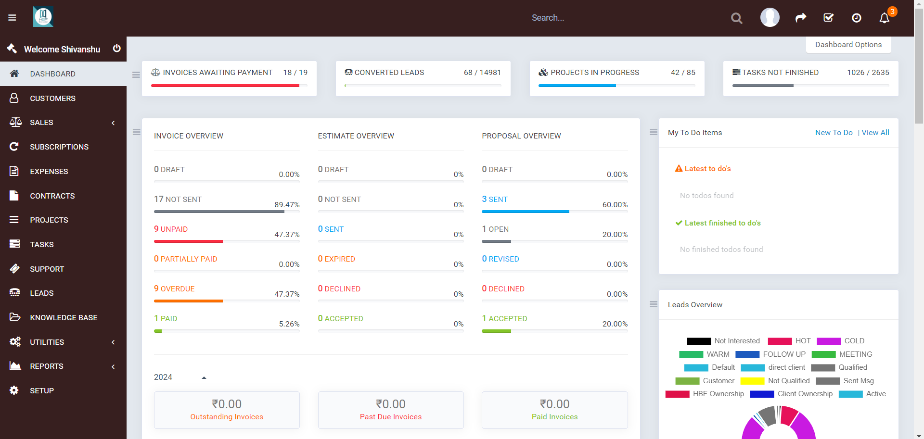924x439 pixels.
Task: Open the timesheets clock icon
Action: coord(857,18)
